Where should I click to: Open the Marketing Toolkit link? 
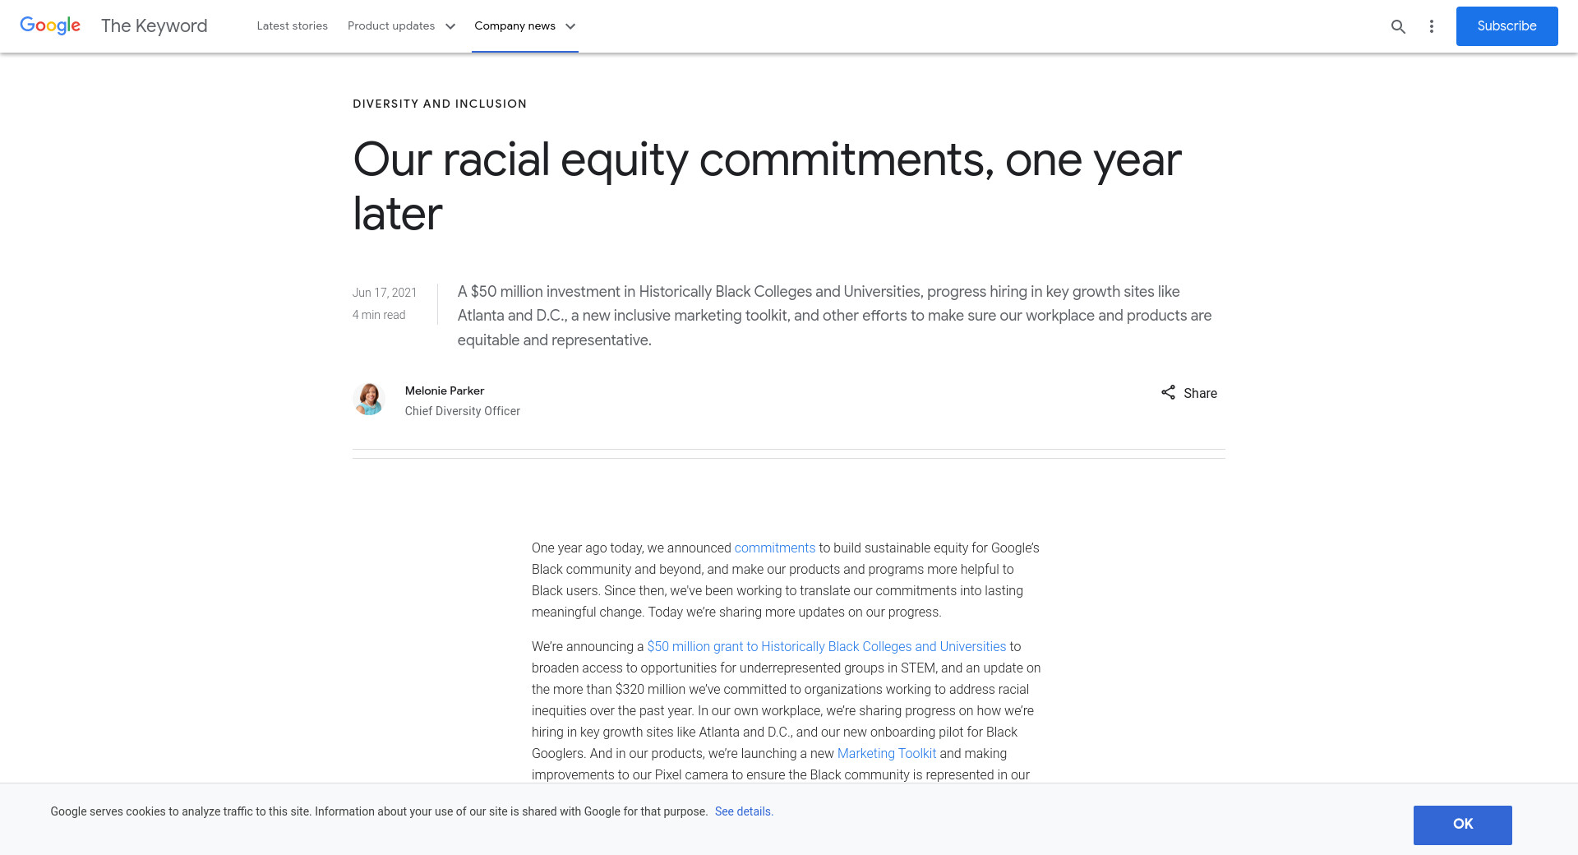point(886,754)
